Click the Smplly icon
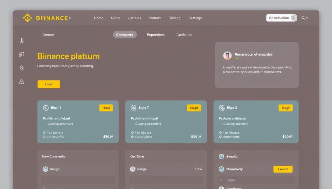332x189 pixels. click(x=221, y=156)
